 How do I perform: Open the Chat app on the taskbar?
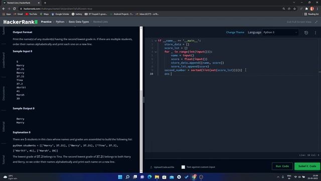click(142, 177)
